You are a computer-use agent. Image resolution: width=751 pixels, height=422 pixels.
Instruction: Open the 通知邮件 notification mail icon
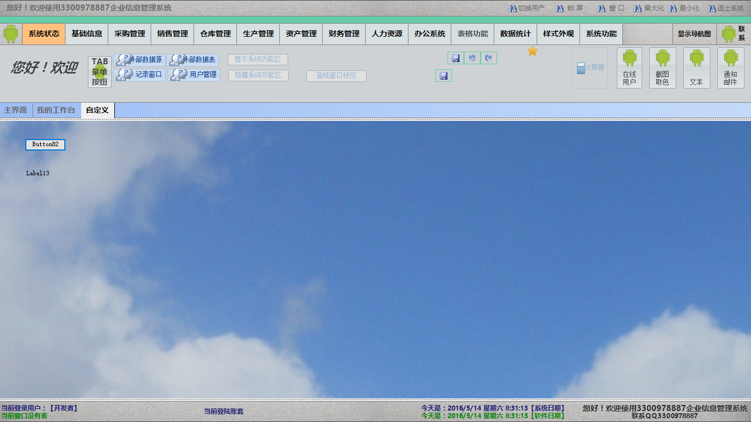pos(730,67)
